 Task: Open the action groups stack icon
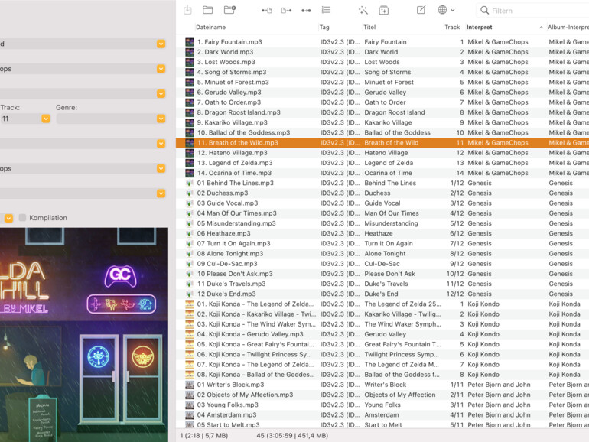point(383,10)
